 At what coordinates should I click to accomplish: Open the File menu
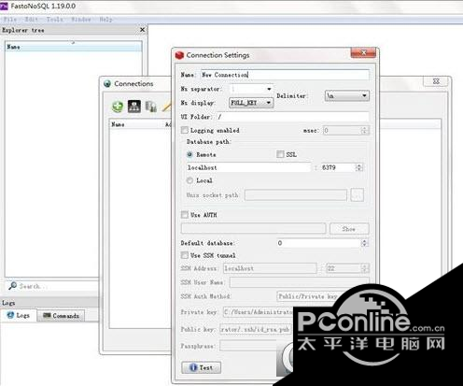click(x=9, y=20)
